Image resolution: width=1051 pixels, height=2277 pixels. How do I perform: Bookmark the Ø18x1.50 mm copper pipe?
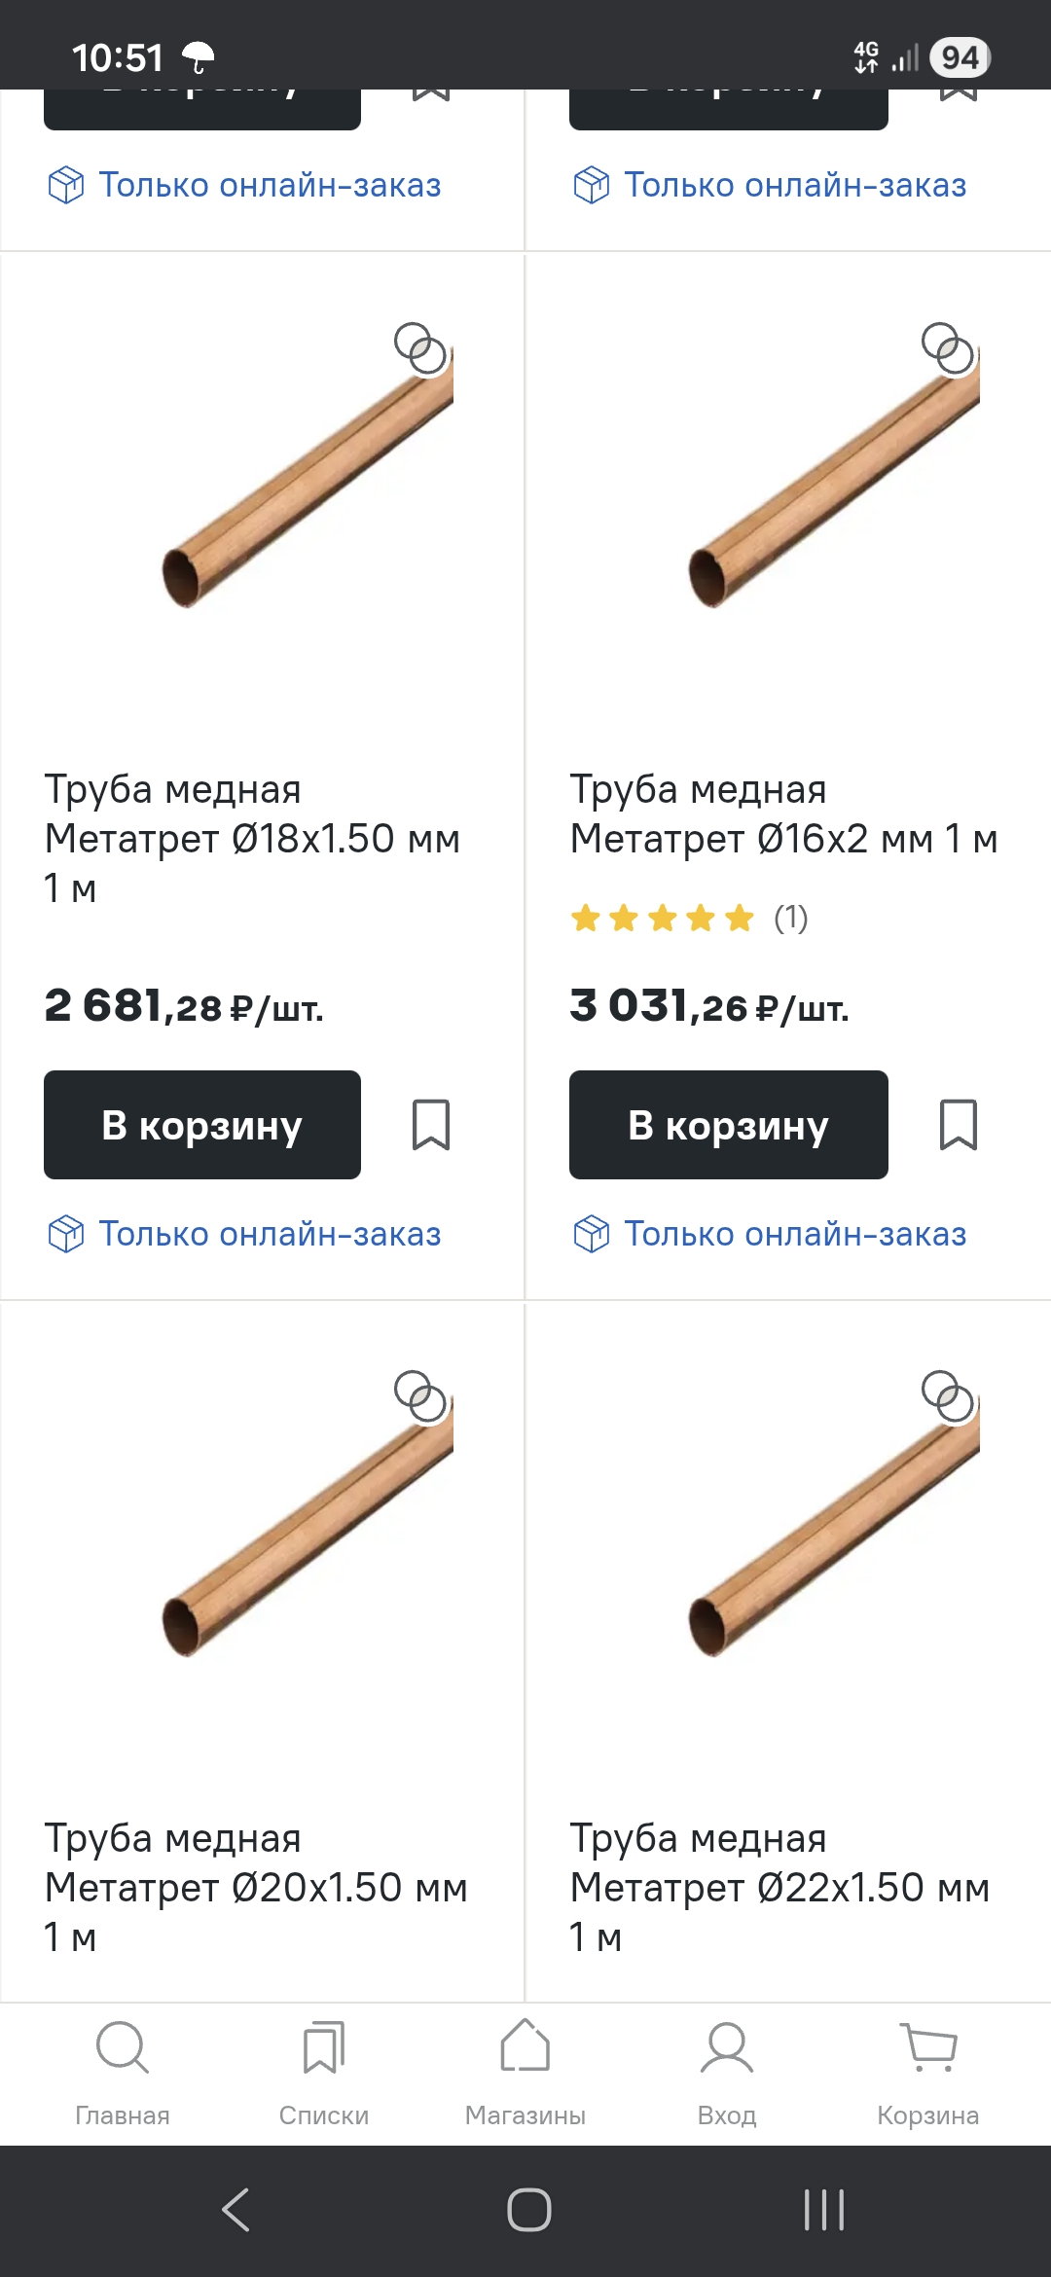point(431,1125)
